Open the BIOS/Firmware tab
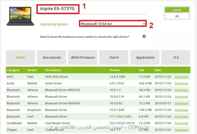The height and width of the screenshot is (134, 197). (x=83, y=57)
